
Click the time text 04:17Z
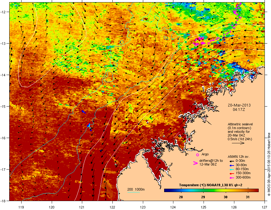point(239,110)
